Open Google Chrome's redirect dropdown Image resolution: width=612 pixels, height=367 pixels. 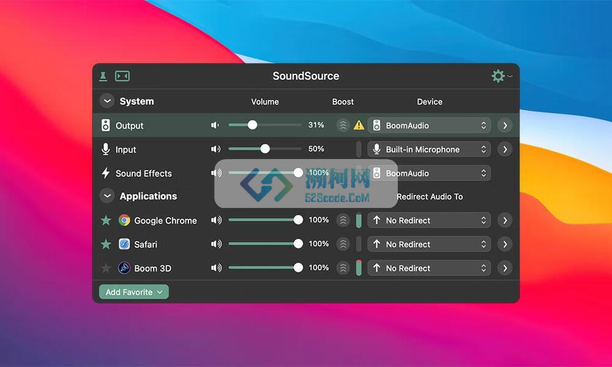(x=429, y=220)
